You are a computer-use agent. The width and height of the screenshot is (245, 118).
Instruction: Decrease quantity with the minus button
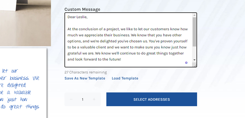click(71, 99)
